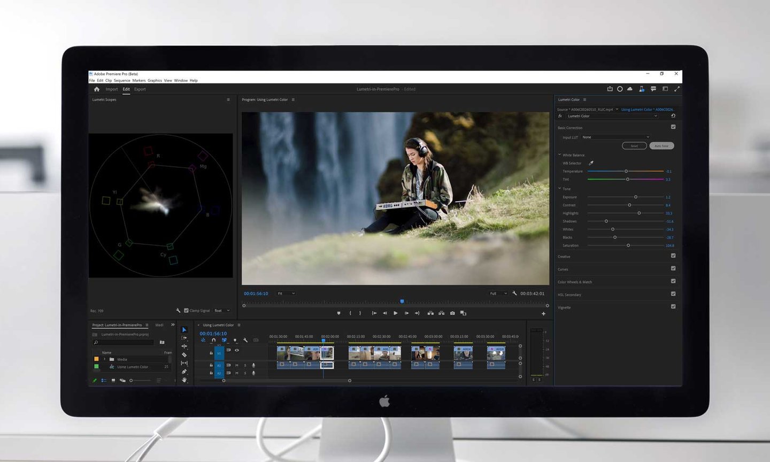Click the Exposure slider handle
The image size is (770, 462).
[636, 197]
